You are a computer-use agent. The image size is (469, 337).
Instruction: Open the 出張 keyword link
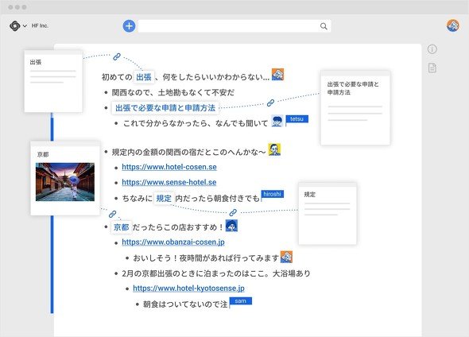click(x=144, y=77)
